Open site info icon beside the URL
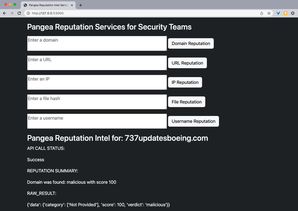This screenshot has height=211, width=298. coord(28,13)
